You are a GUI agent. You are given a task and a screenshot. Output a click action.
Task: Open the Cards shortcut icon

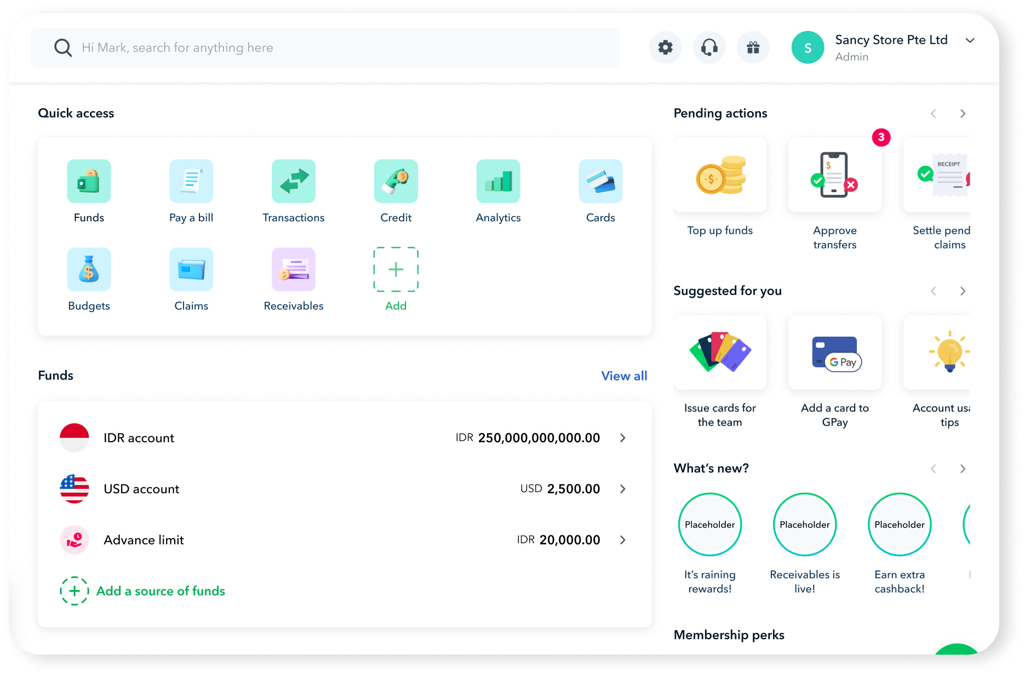click(600, 181)
